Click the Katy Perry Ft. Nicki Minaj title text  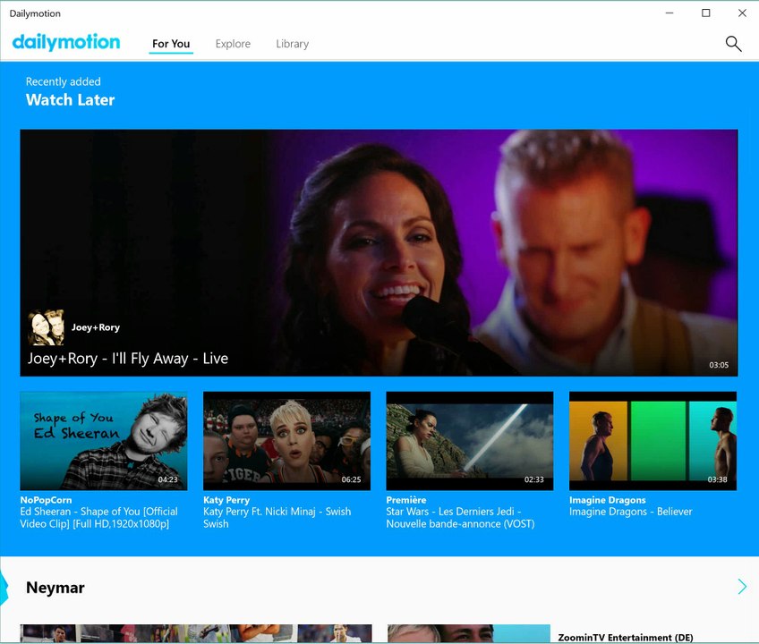point(277,517)
